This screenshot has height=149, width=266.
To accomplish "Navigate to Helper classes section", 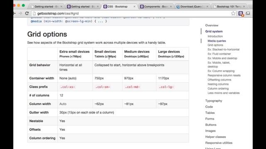I will tap(215, 137).
